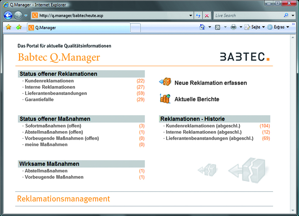
Task: Refresh the page with the refresh icon
Action: [x=198, y=15]
